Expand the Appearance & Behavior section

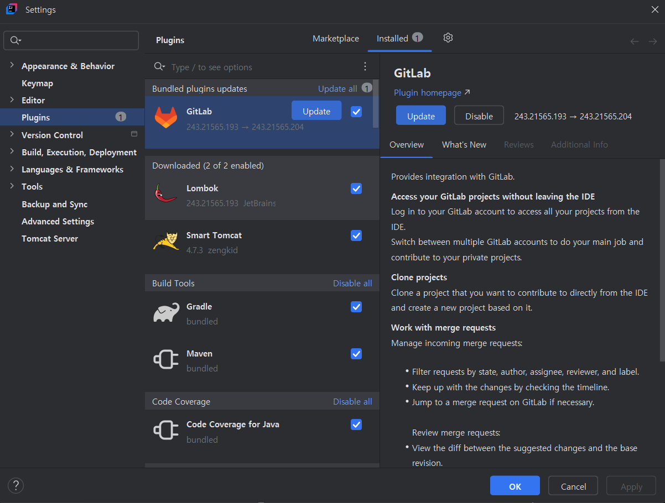click(x=12, y=65)
